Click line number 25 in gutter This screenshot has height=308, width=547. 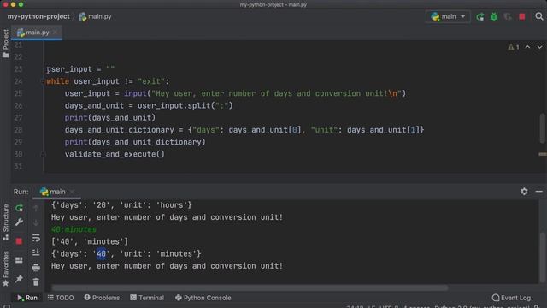(18, 93)
